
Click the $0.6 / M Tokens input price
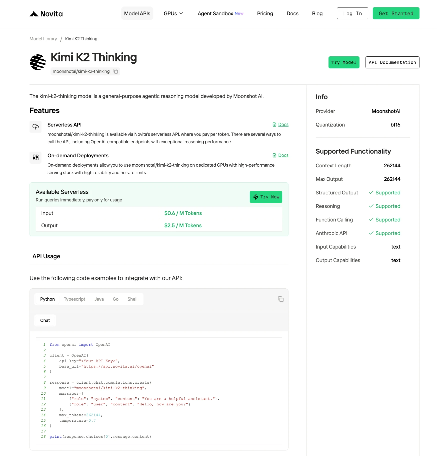pos(183,213)
